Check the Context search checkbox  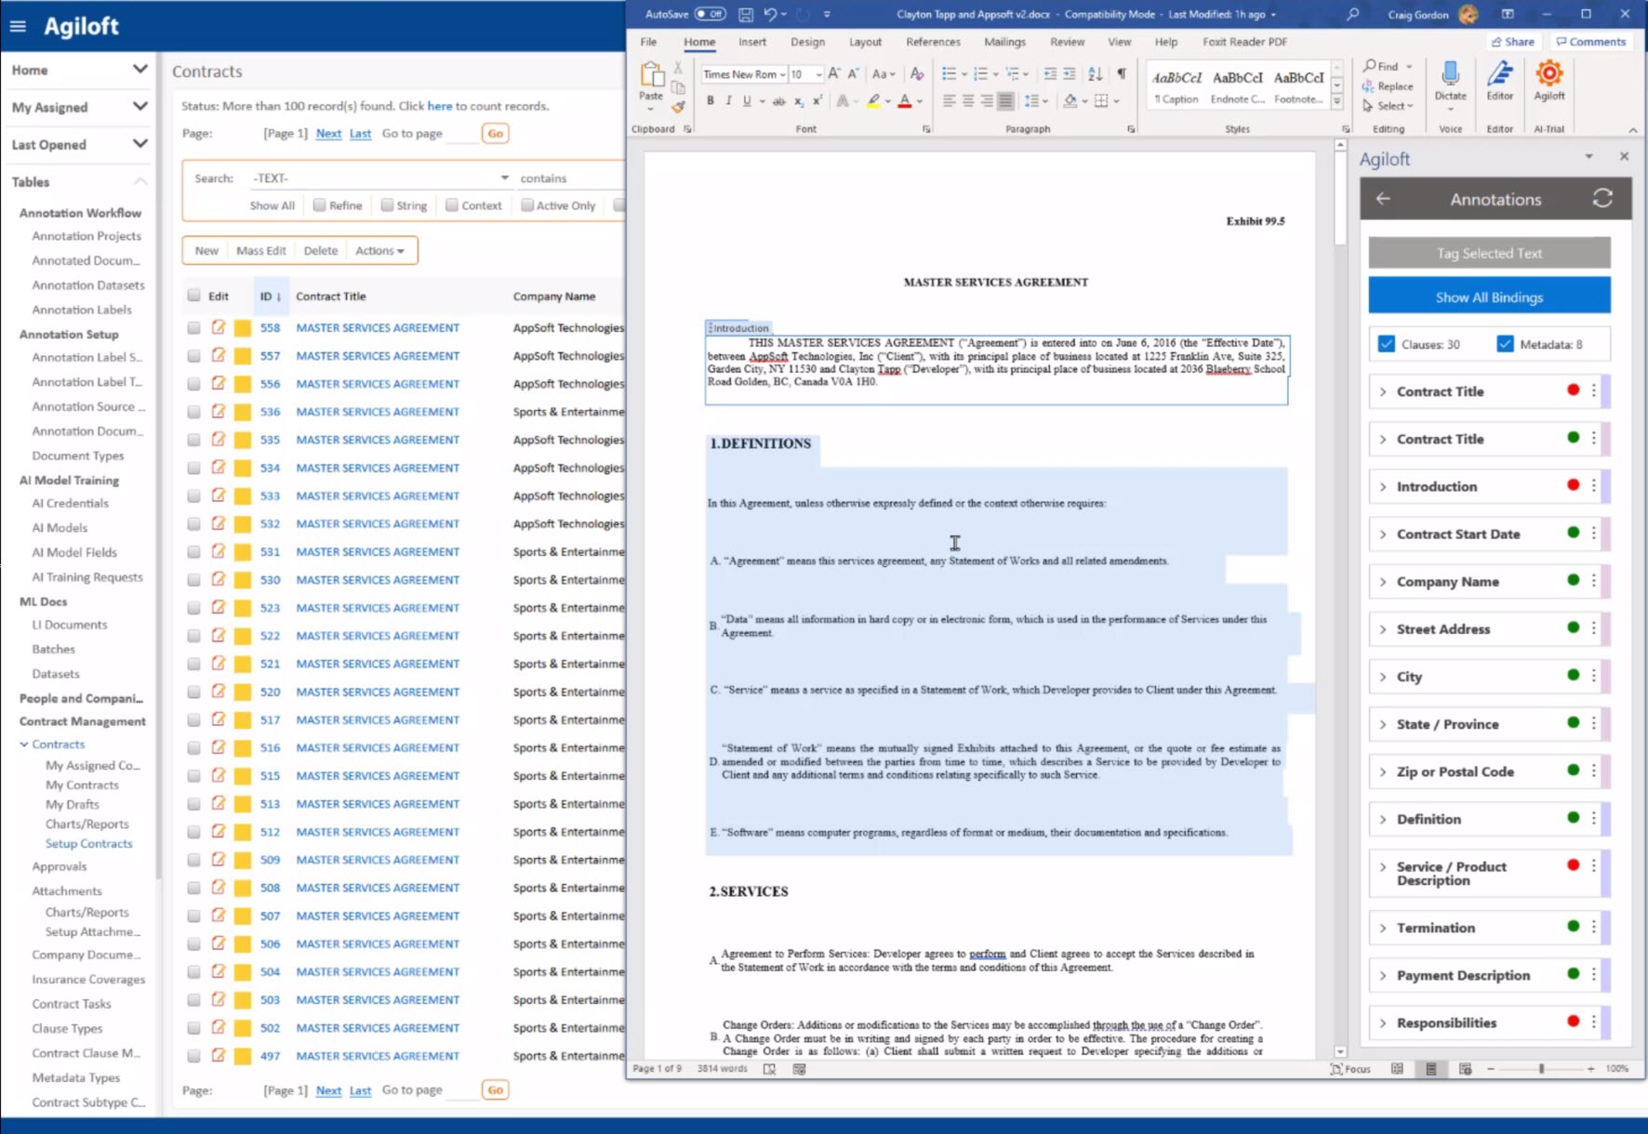[x=452, y=205]
